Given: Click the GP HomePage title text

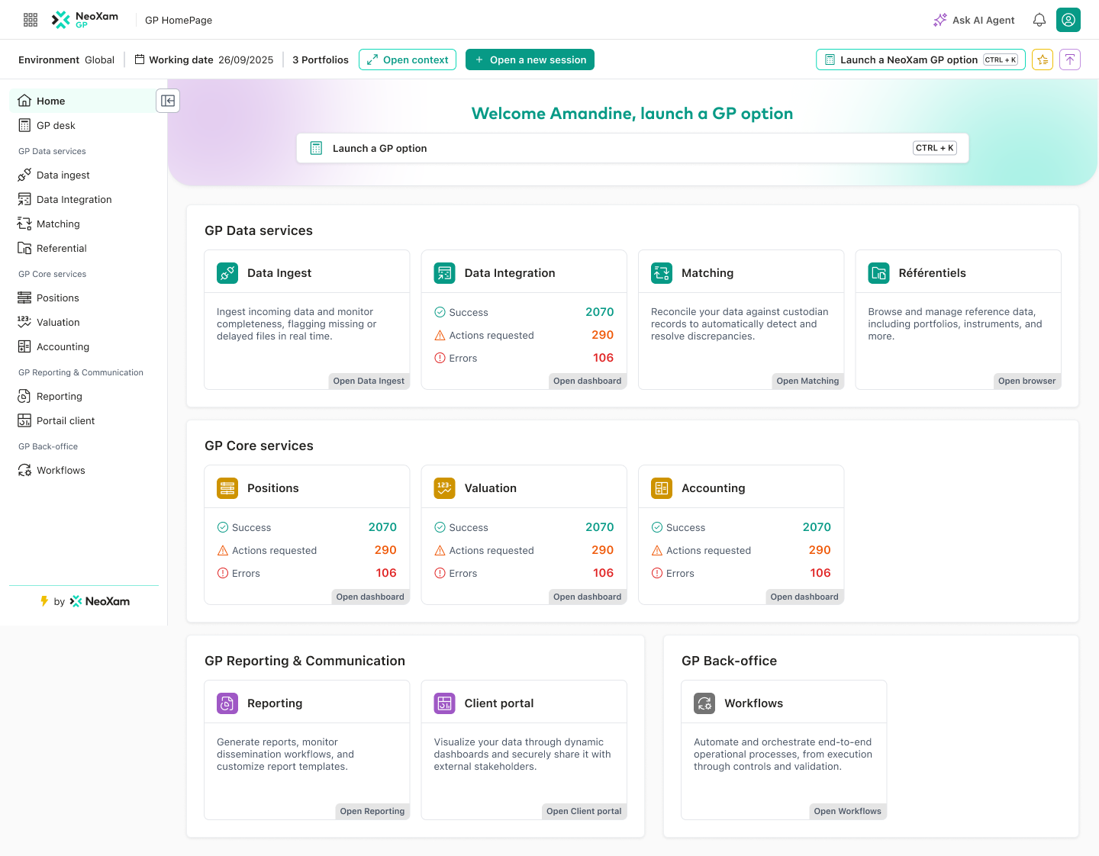Looking at the screenshot, I should (x=179, y=20).
